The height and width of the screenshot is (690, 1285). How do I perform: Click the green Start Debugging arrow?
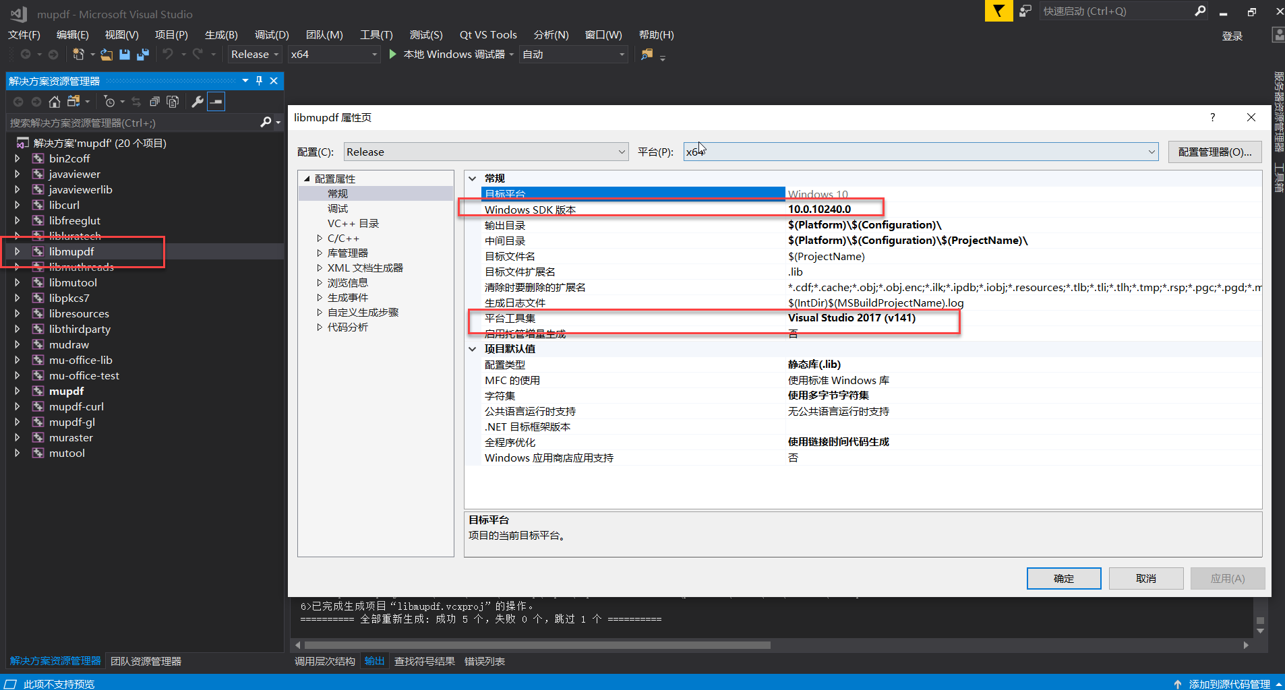(x=392, y=54)
